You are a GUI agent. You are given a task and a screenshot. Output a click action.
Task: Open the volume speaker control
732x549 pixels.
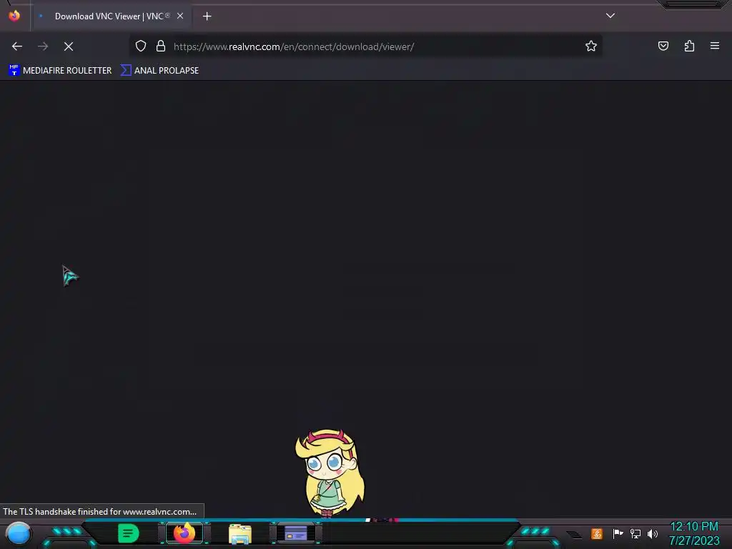click(652, 533)
